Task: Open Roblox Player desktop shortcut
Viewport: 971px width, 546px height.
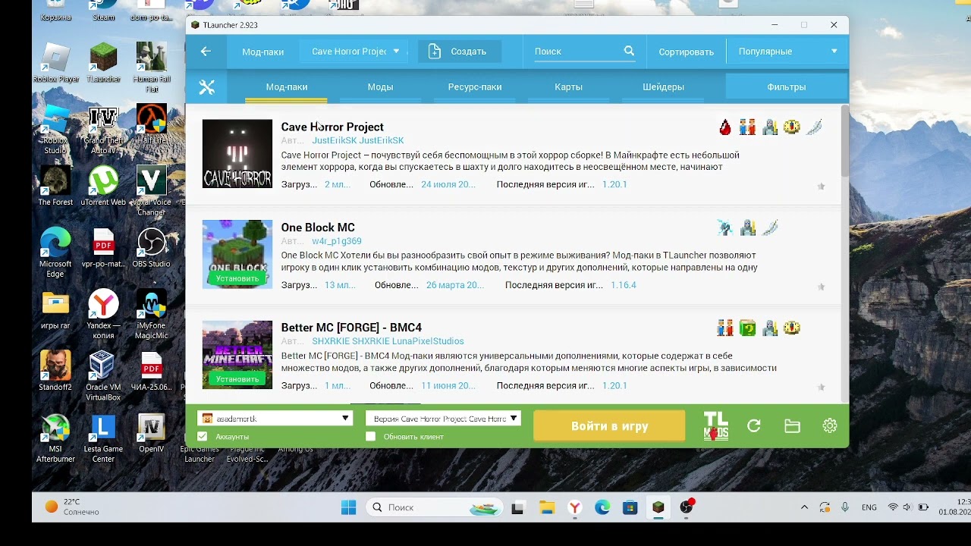Action: pos(55,63)
